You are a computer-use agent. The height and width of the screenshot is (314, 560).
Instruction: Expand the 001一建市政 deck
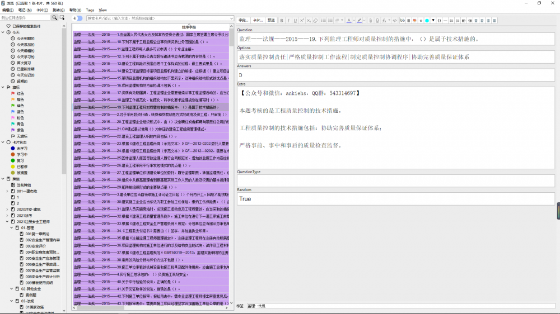coord(7,191)
